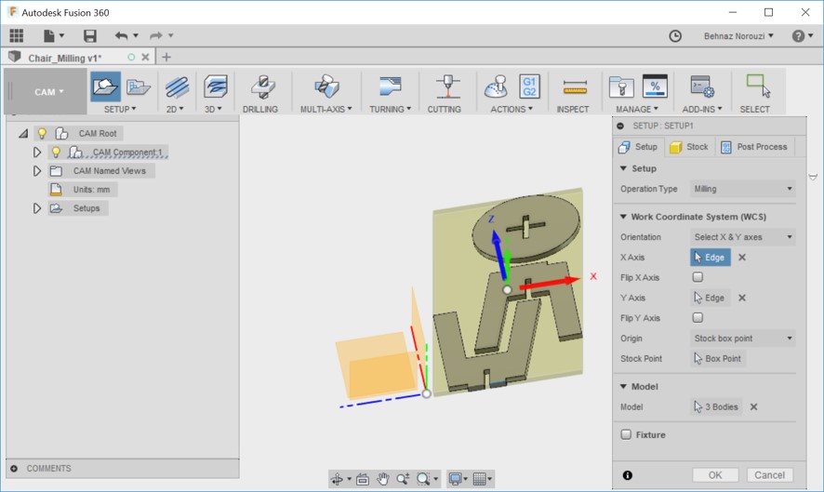Expand the CAM Named Views folder
The width and height of the screenshot is (824, 492).
point(37,171)
